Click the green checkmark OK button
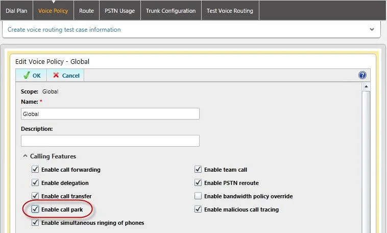Image resolution: width=387 pixels, height=233 pixels. click(x=31, y=75)
